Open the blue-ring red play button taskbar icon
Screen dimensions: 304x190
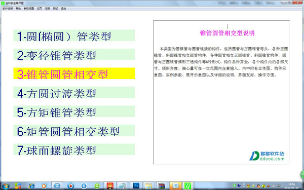[71, 186]
